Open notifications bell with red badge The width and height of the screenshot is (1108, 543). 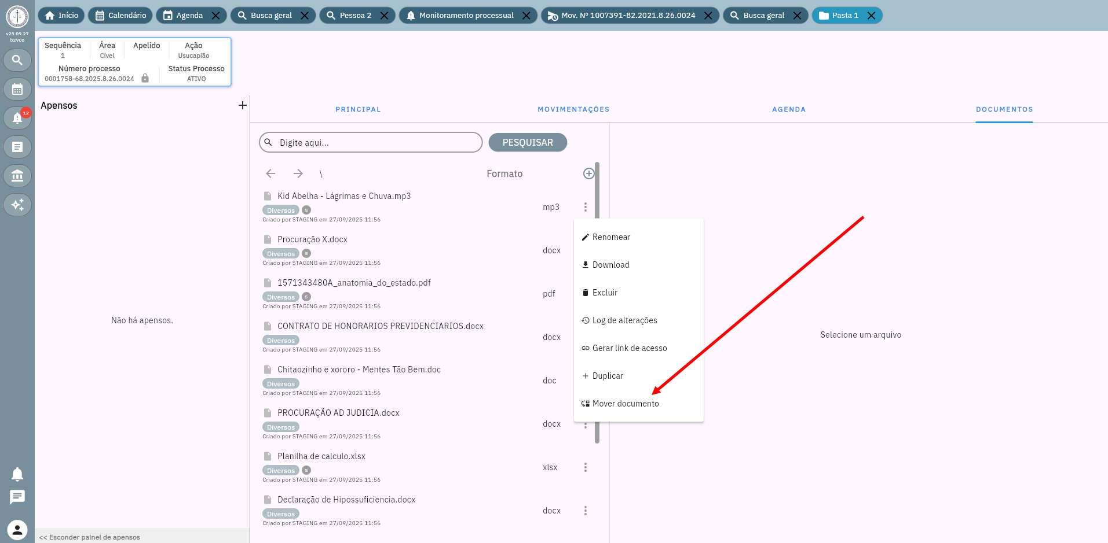point(17,118)
